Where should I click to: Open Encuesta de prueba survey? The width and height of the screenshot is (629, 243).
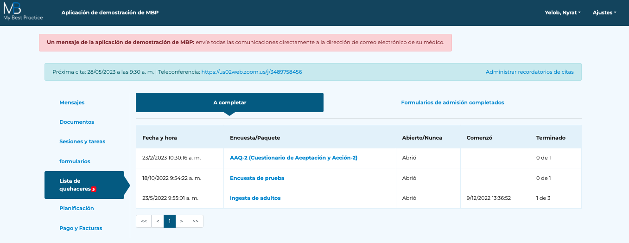click(x=257, y=178)
